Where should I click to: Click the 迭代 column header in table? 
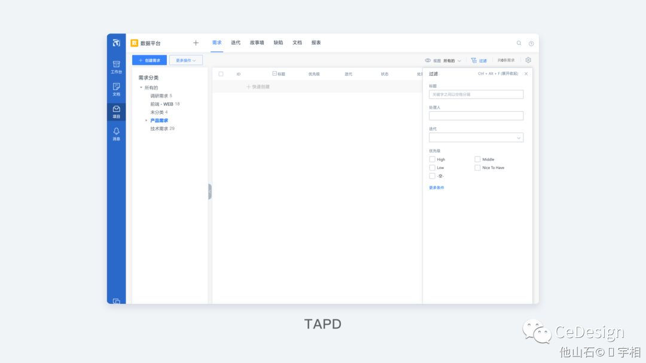tap(349, 74)
